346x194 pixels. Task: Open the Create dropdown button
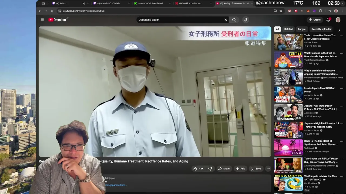315,20
